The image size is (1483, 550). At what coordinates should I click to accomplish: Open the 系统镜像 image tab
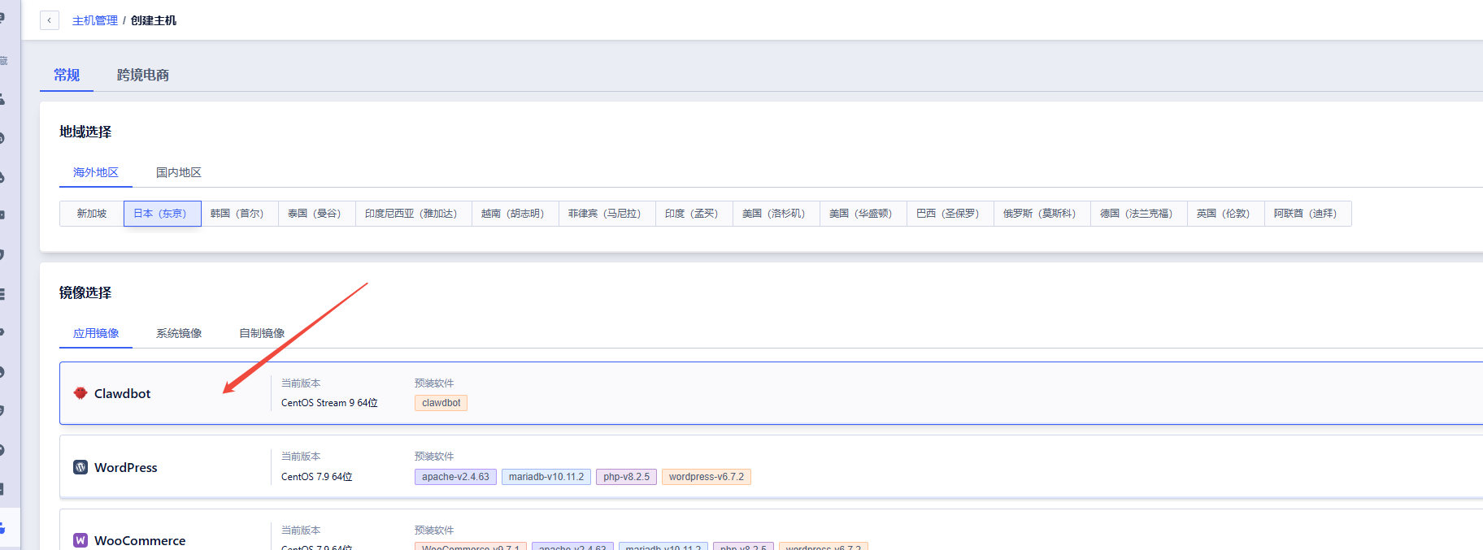(x=179, y=333)
